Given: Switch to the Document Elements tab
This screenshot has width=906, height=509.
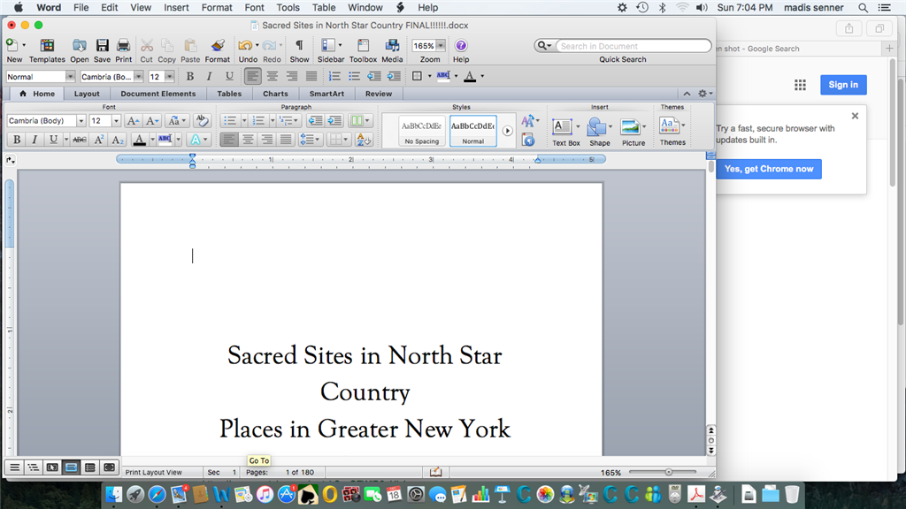Looking at the screenshot, I should tap(157, 94).
